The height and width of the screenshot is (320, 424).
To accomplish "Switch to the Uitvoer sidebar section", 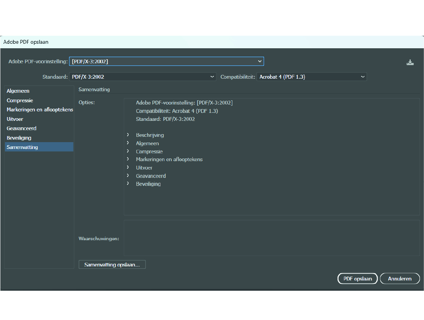I will [15, 119].
